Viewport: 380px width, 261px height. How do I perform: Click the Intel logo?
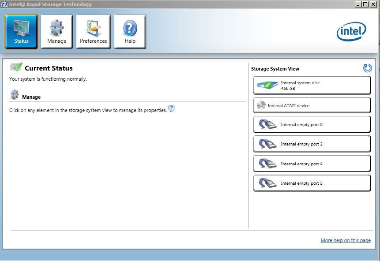tap(351, 31)
